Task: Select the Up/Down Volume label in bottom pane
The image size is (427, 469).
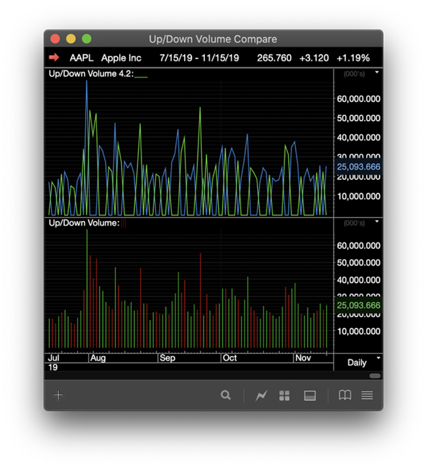Action: point(82,223)
